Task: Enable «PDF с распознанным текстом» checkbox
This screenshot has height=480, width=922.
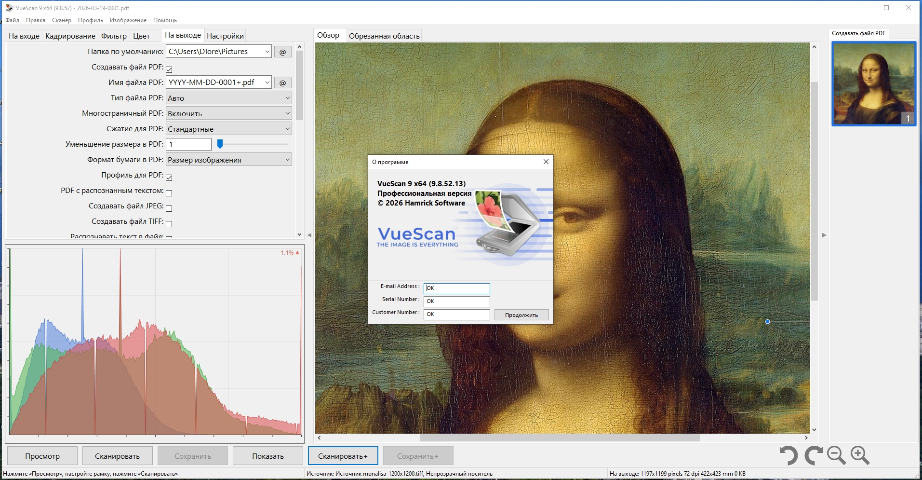Action: coord(169,193)
